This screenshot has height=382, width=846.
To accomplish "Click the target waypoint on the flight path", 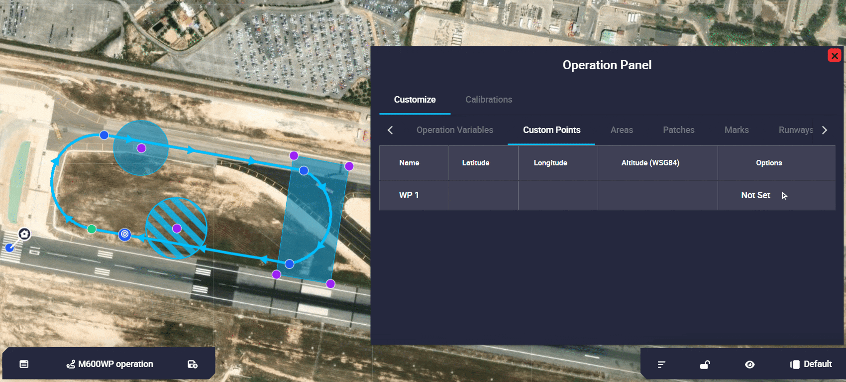I will [125, 234].
